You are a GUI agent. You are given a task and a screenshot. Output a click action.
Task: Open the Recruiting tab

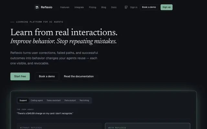click(84, 100)
